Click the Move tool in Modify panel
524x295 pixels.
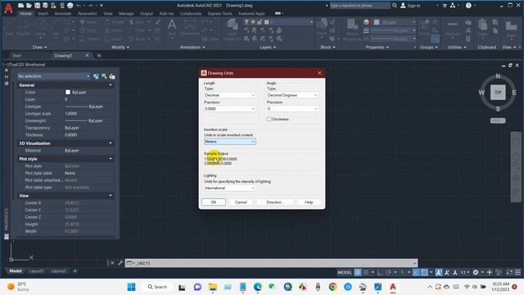pyautogui.click(x=88, y=22)
